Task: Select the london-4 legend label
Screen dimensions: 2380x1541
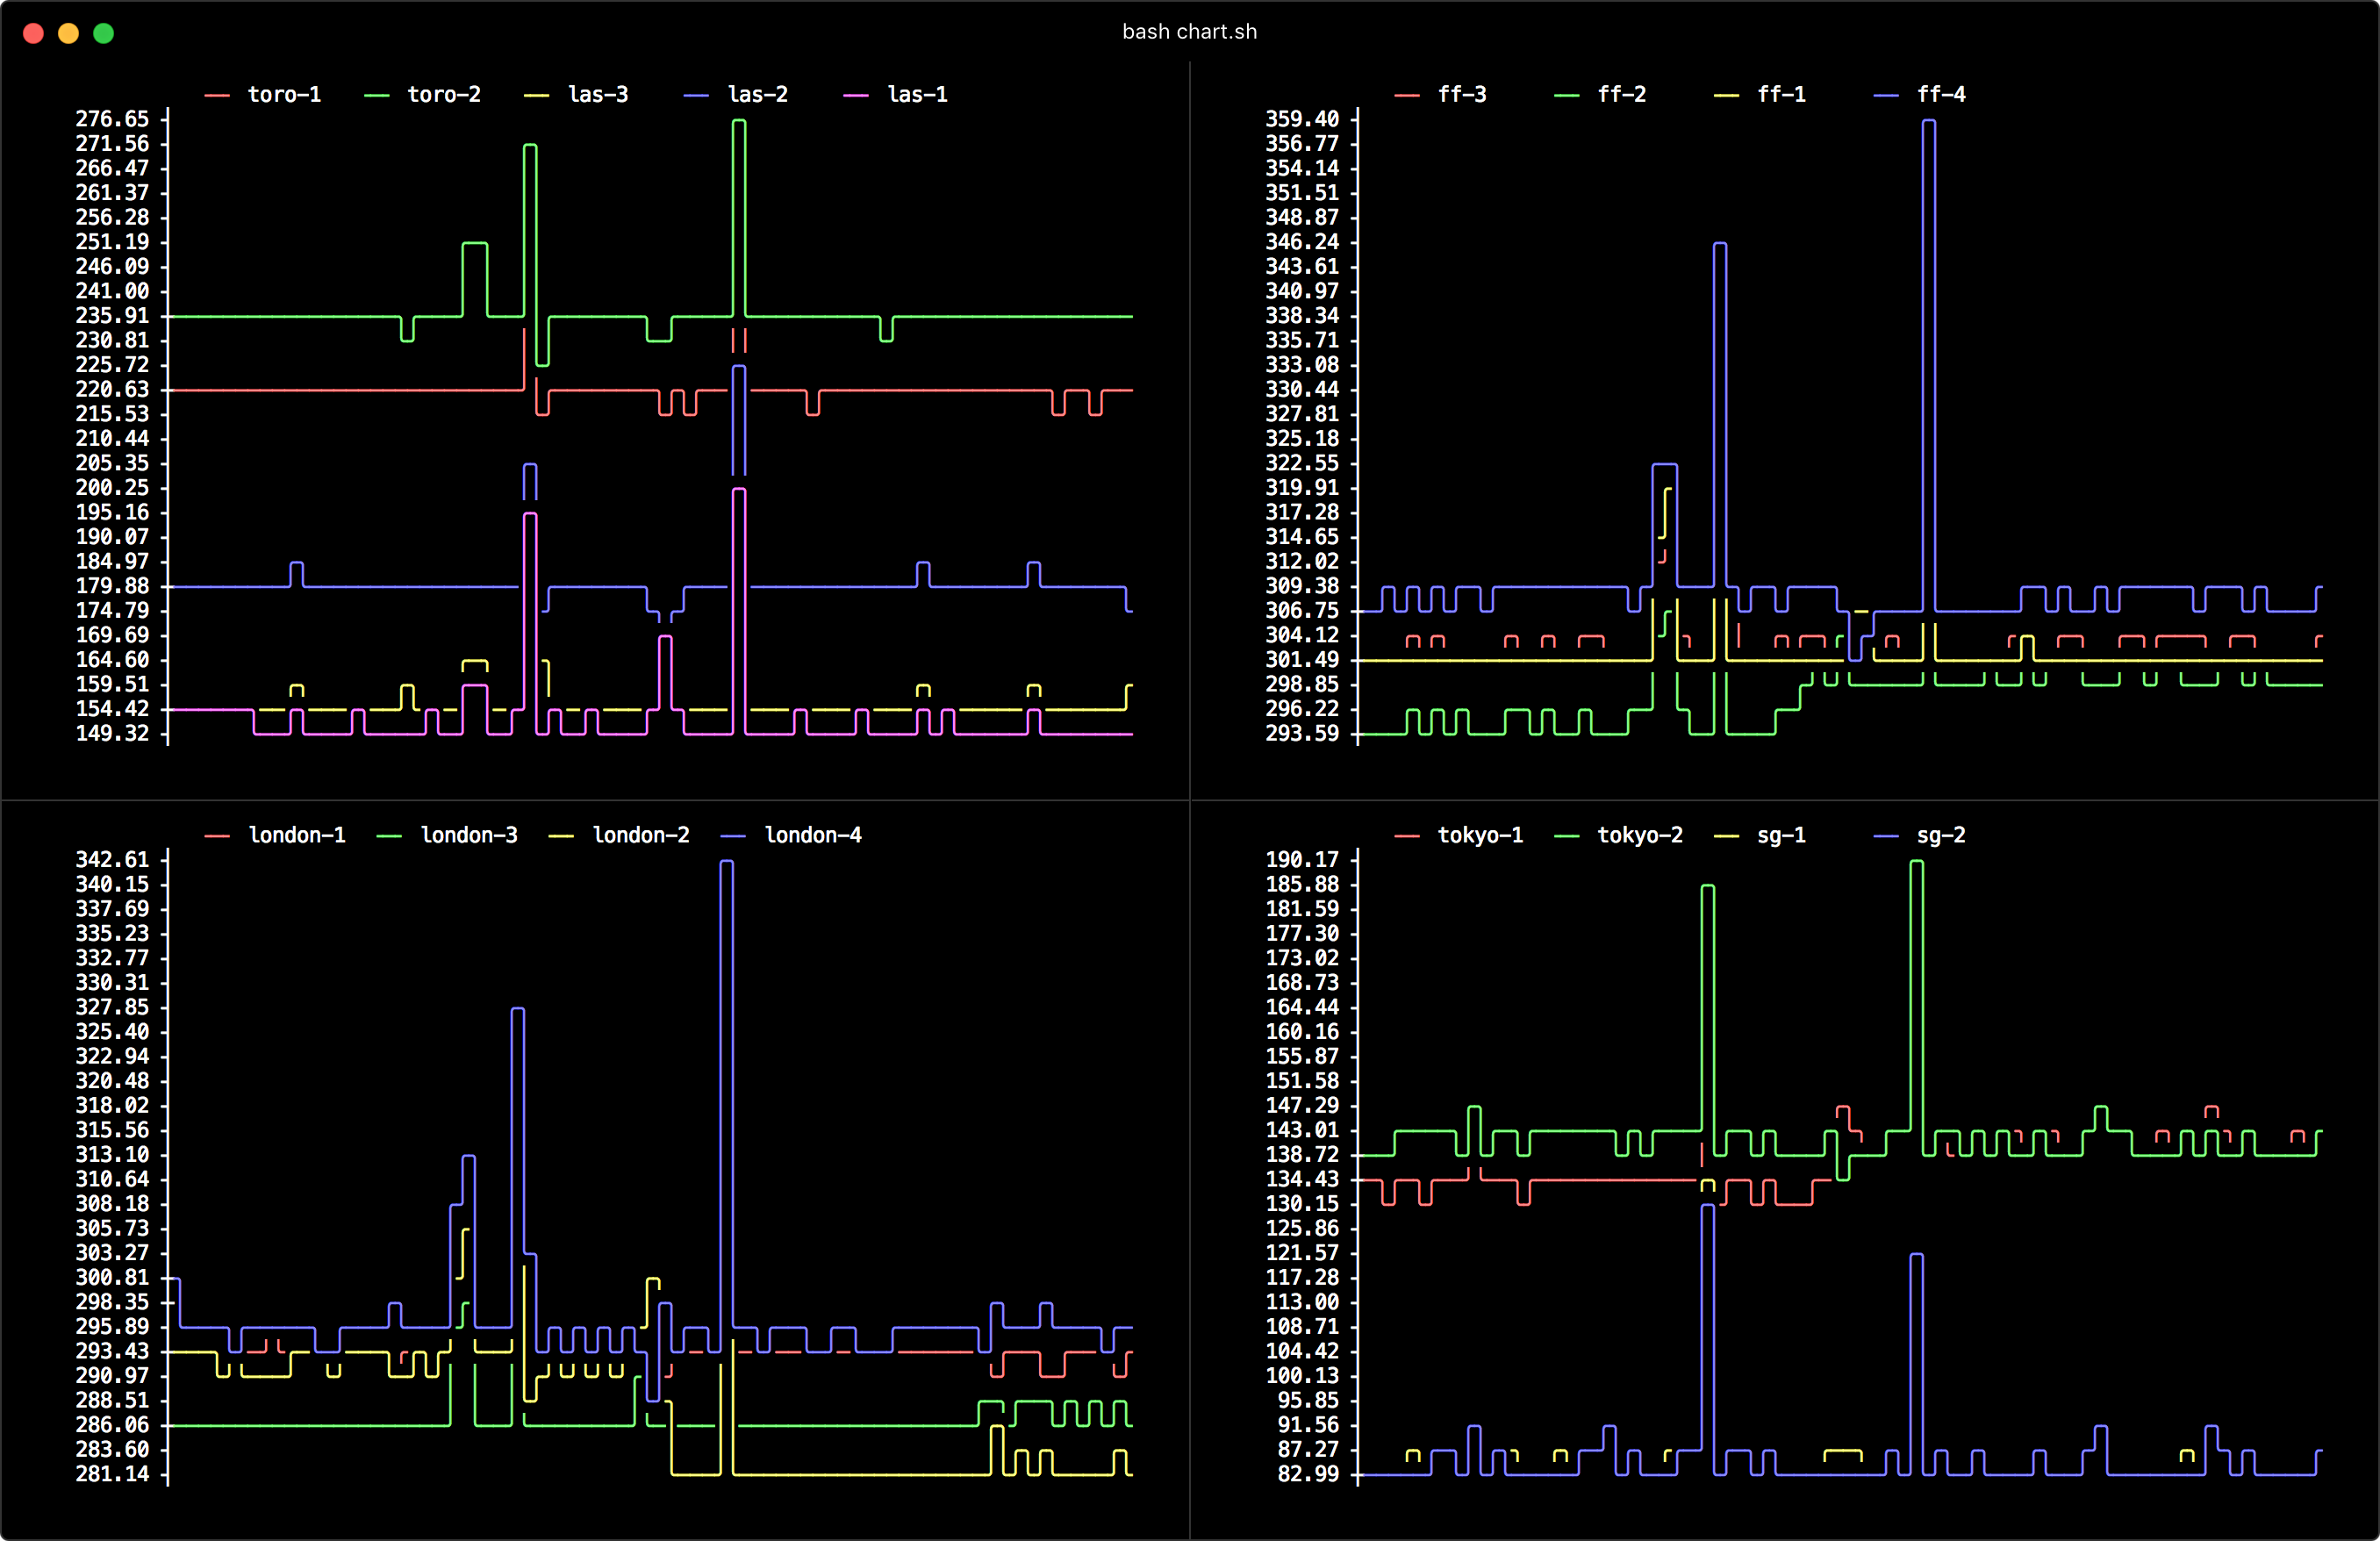Action: pos(813,835)
